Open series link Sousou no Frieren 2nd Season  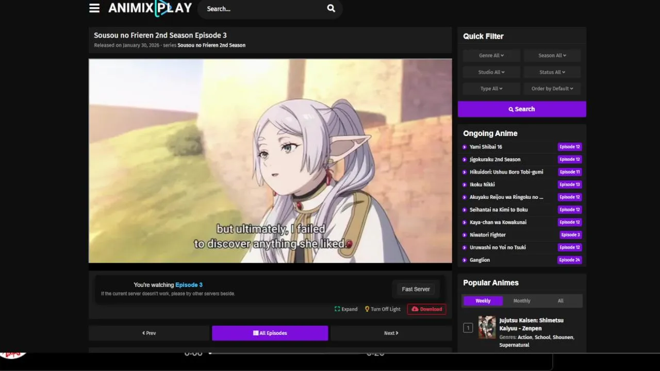coord(211,45)
